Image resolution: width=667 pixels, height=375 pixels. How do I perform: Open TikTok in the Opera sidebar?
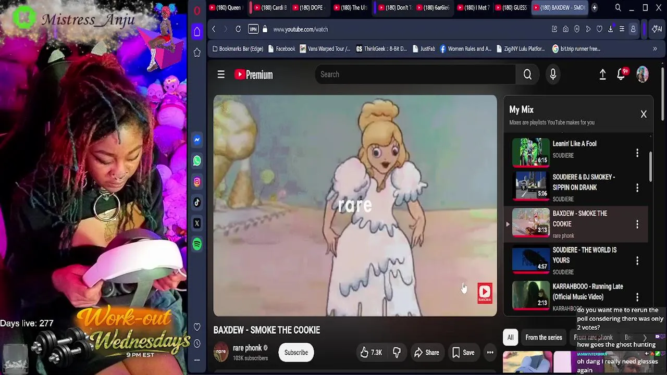[x=197, y=203]
